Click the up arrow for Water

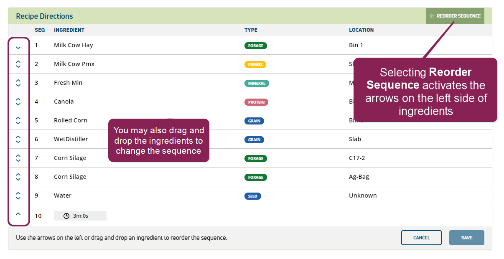point(18,193)
